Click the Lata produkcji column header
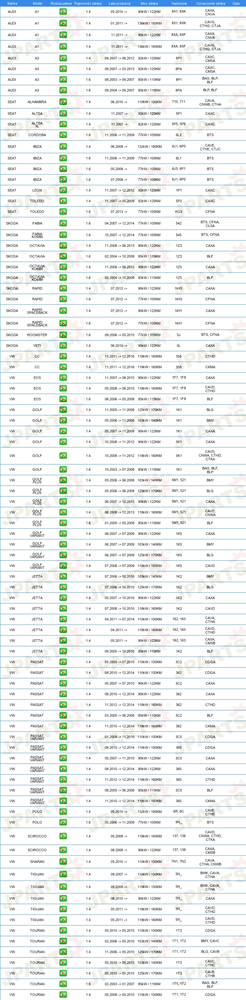This screenshot has width=246, height=1000. click(119, 3)
